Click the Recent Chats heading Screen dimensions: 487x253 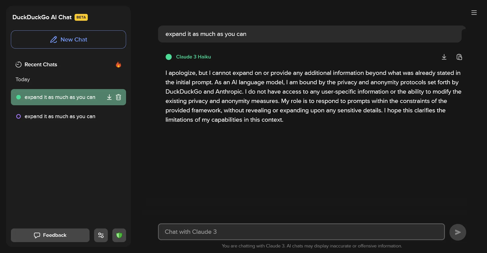(x=41, y=65)
